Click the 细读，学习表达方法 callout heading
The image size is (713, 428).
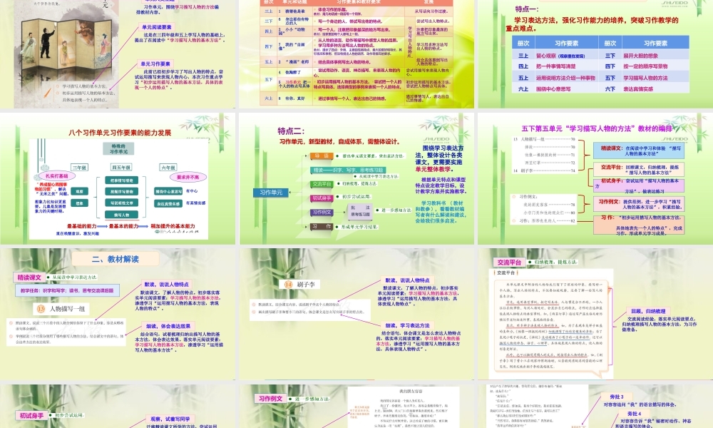(407, 326)
